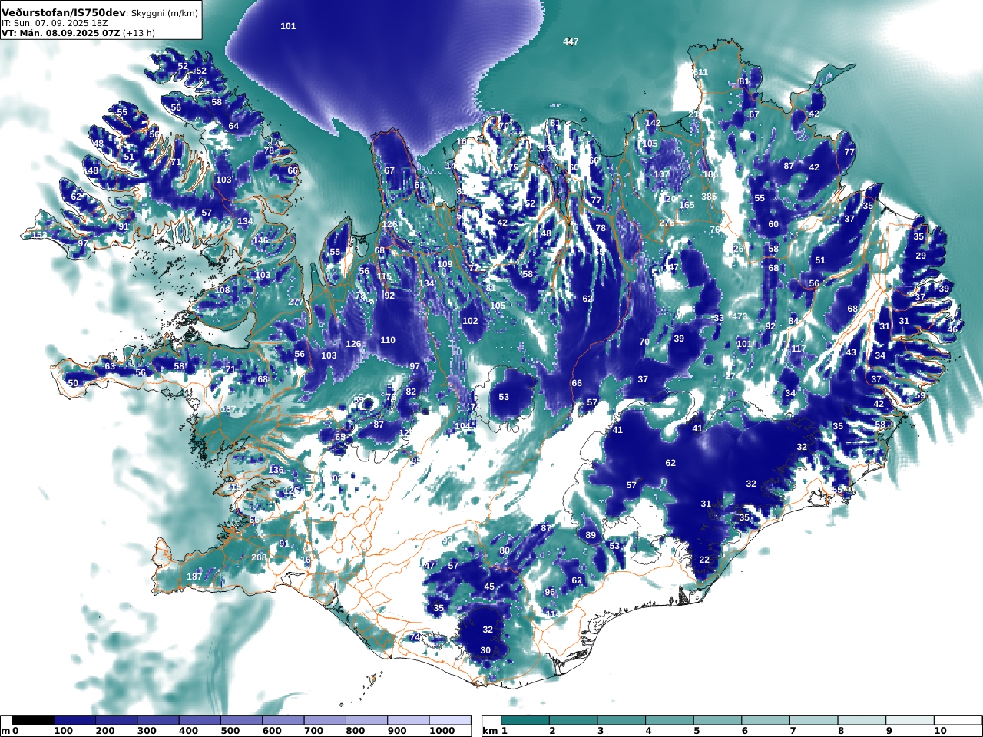Click the 64 value in the Westfjords
This screenshot has height=737, width=983.
point(233,126)
